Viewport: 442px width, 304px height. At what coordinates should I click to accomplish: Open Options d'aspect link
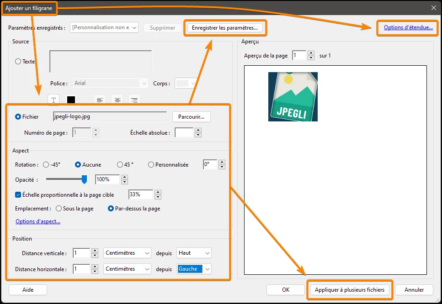tap(38, 221)
